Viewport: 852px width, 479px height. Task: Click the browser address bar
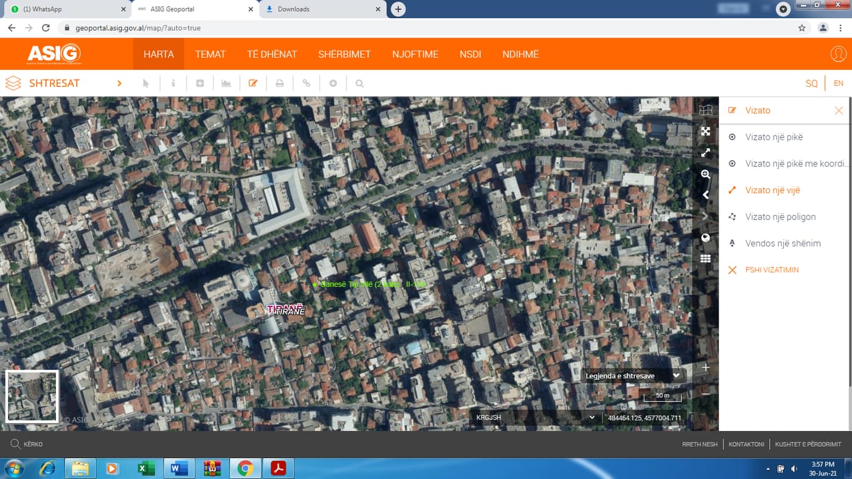pyautogui.click(x=426, y=28)
